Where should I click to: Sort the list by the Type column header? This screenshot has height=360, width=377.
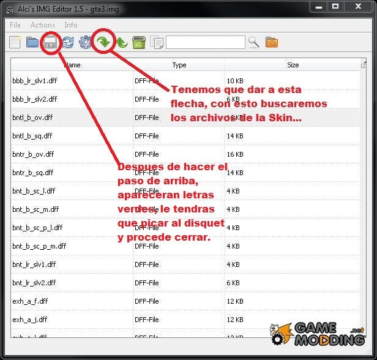pos(179,65)
